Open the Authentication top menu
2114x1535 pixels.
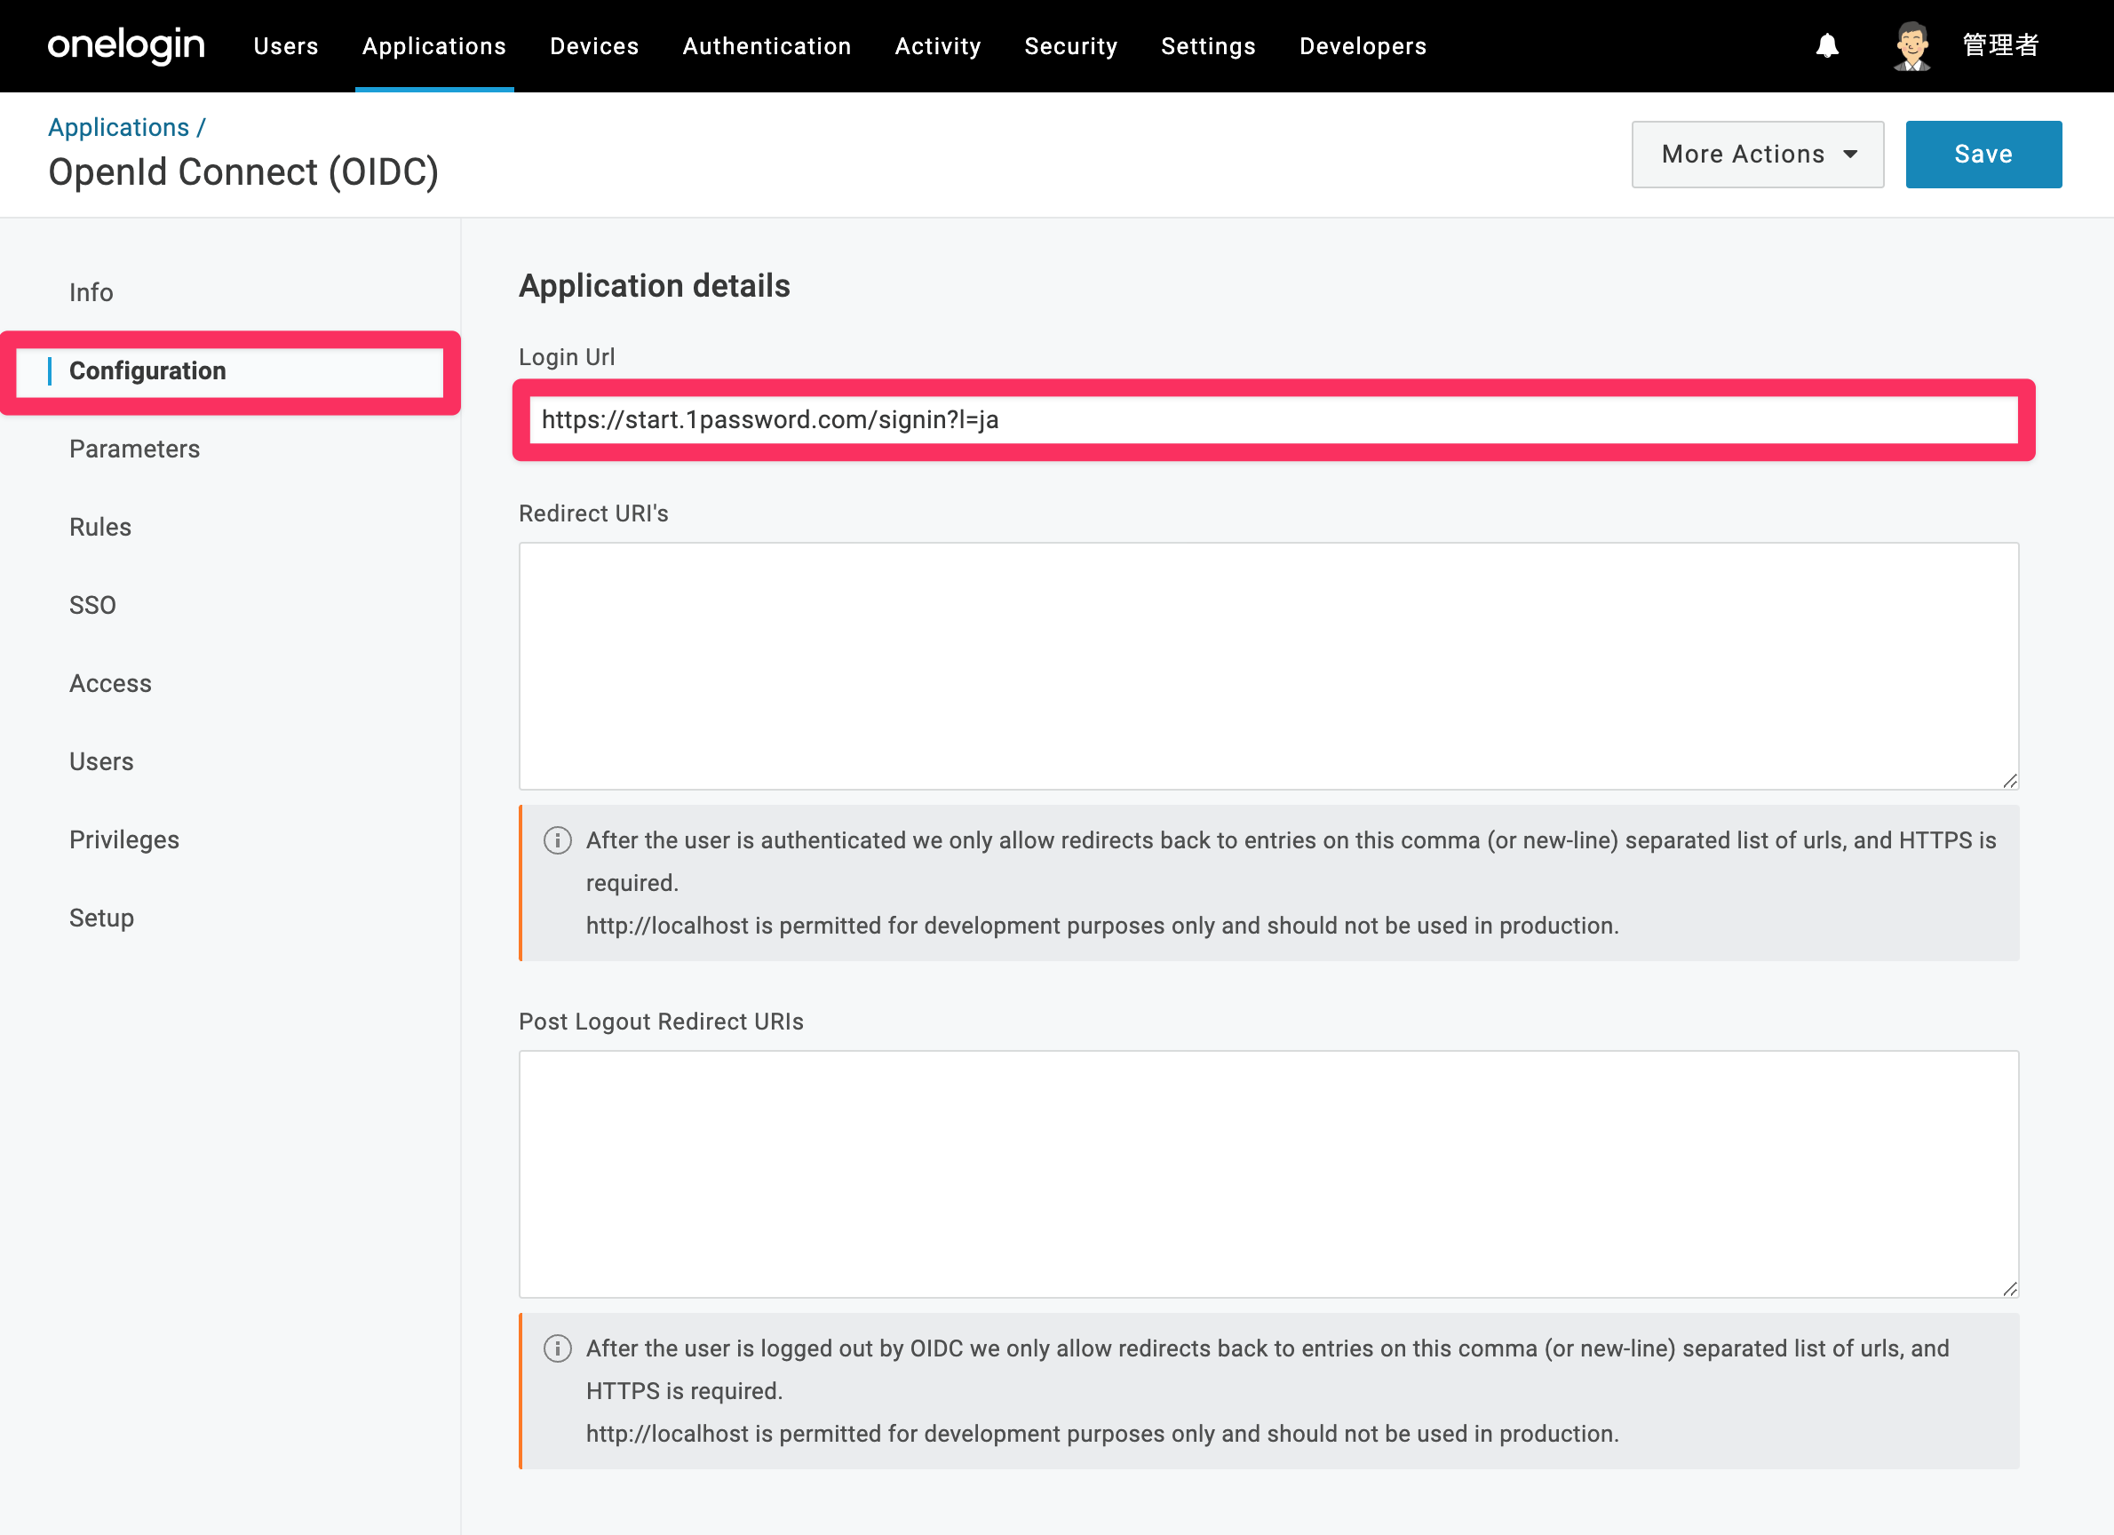(767, 45)
